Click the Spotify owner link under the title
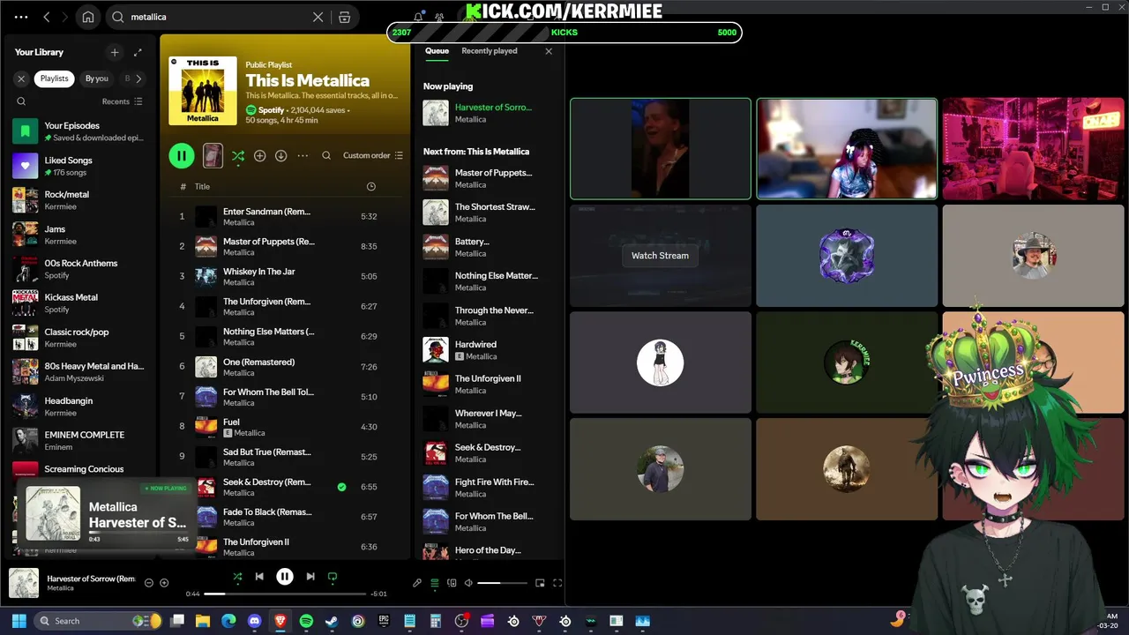 tap(272, 110)
